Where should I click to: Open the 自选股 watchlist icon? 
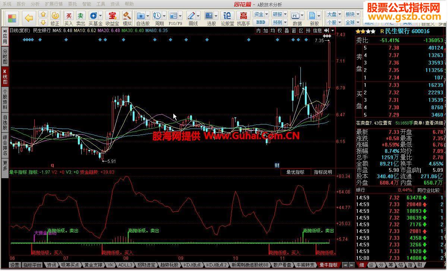tap(141, 16)
